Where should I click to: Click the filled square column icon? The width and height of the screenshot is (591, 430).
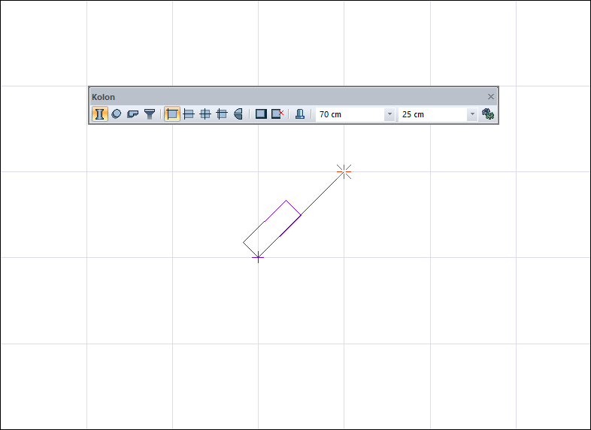(261, 114)
